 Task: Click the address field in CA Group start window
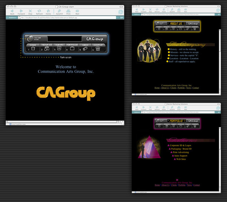pyautogui.click(x=67, y=17)
